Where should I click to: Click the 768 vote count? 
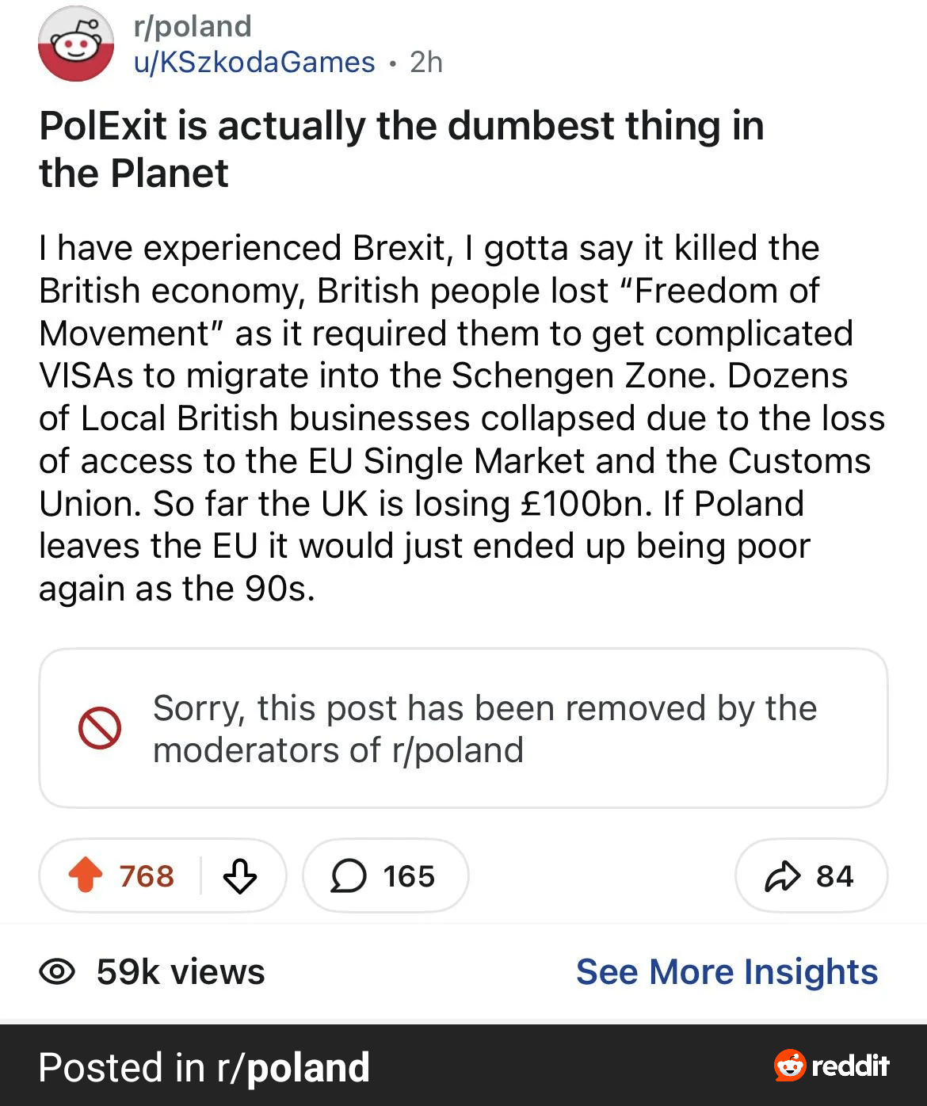147,876
